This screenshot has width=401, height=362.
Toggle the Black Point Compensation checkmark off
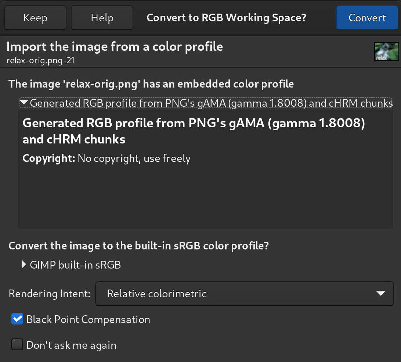(x=17, y=319)
